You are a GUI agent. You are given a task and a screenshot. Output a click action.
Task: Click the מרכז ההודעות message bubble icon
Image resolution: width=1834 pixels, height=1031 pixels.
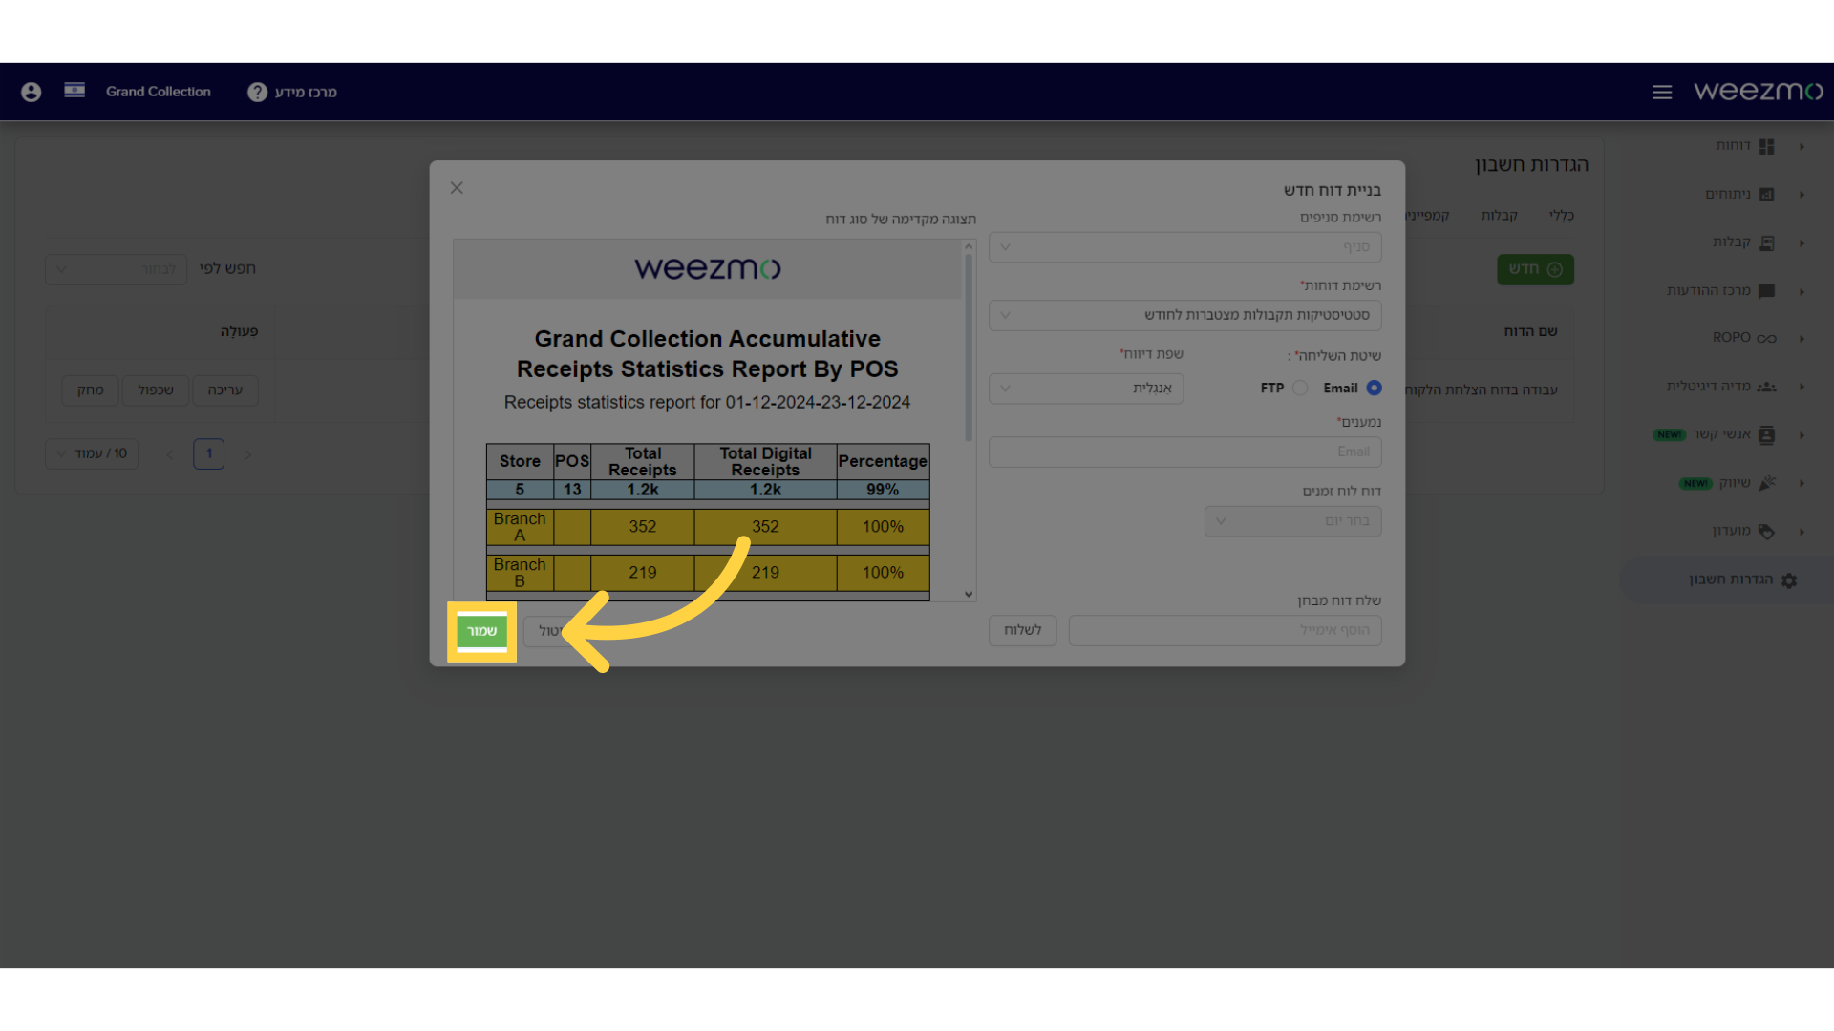[1767, 291]
